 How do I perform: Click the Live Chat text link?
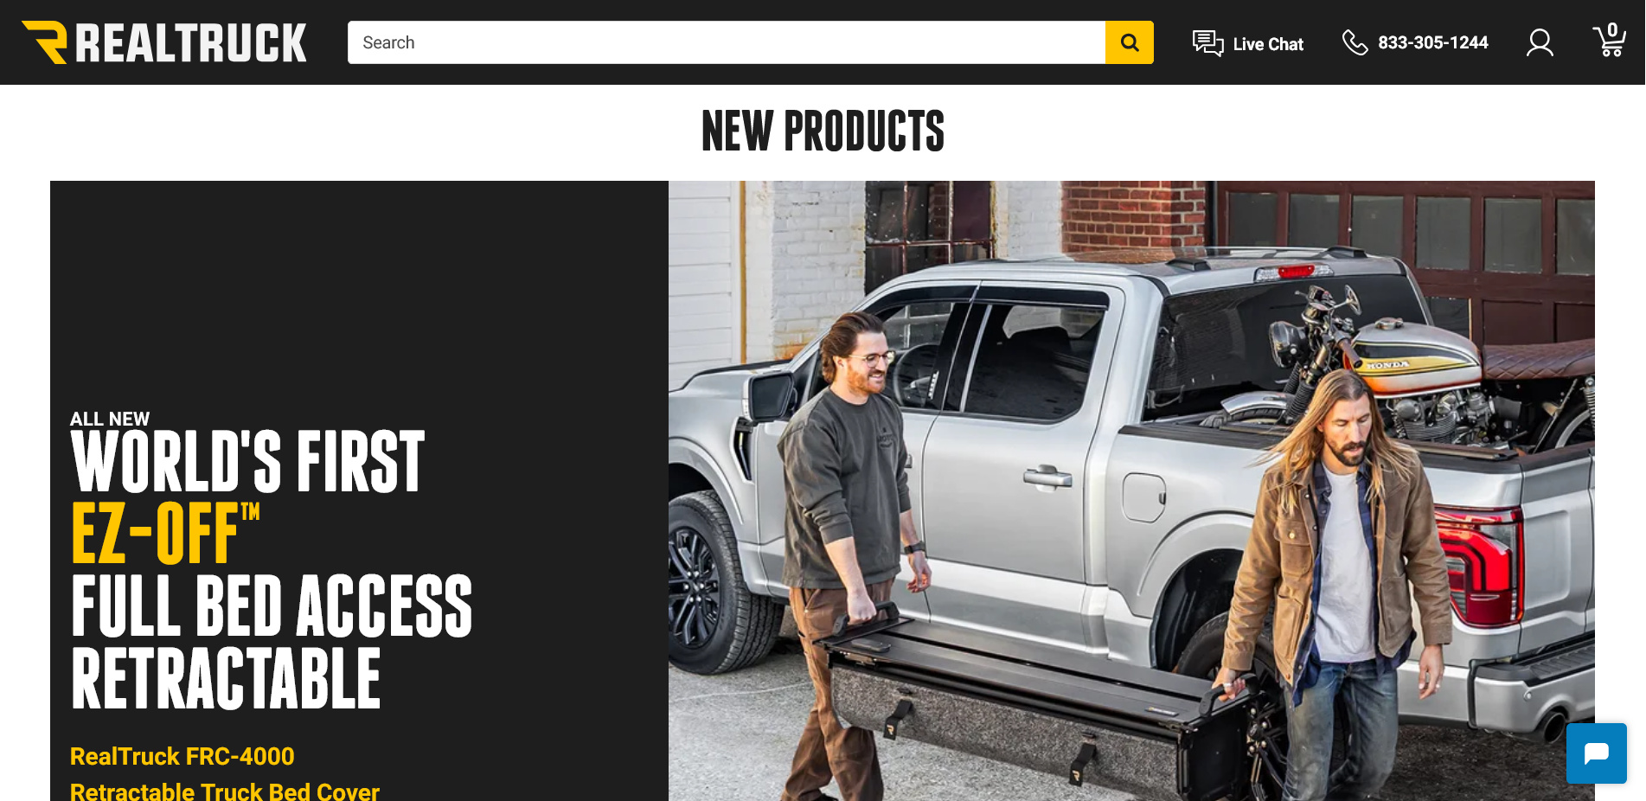tap(1268, 44)
